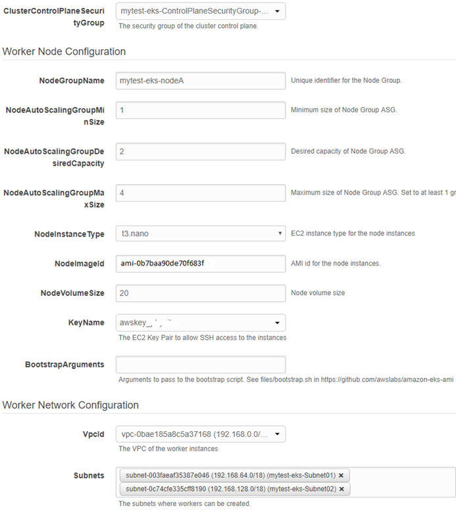Open the KeyName key pair dropdown

[201, 323]
